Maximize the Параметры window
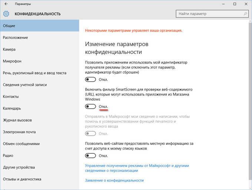252x190 pixels. coord(235,4)
